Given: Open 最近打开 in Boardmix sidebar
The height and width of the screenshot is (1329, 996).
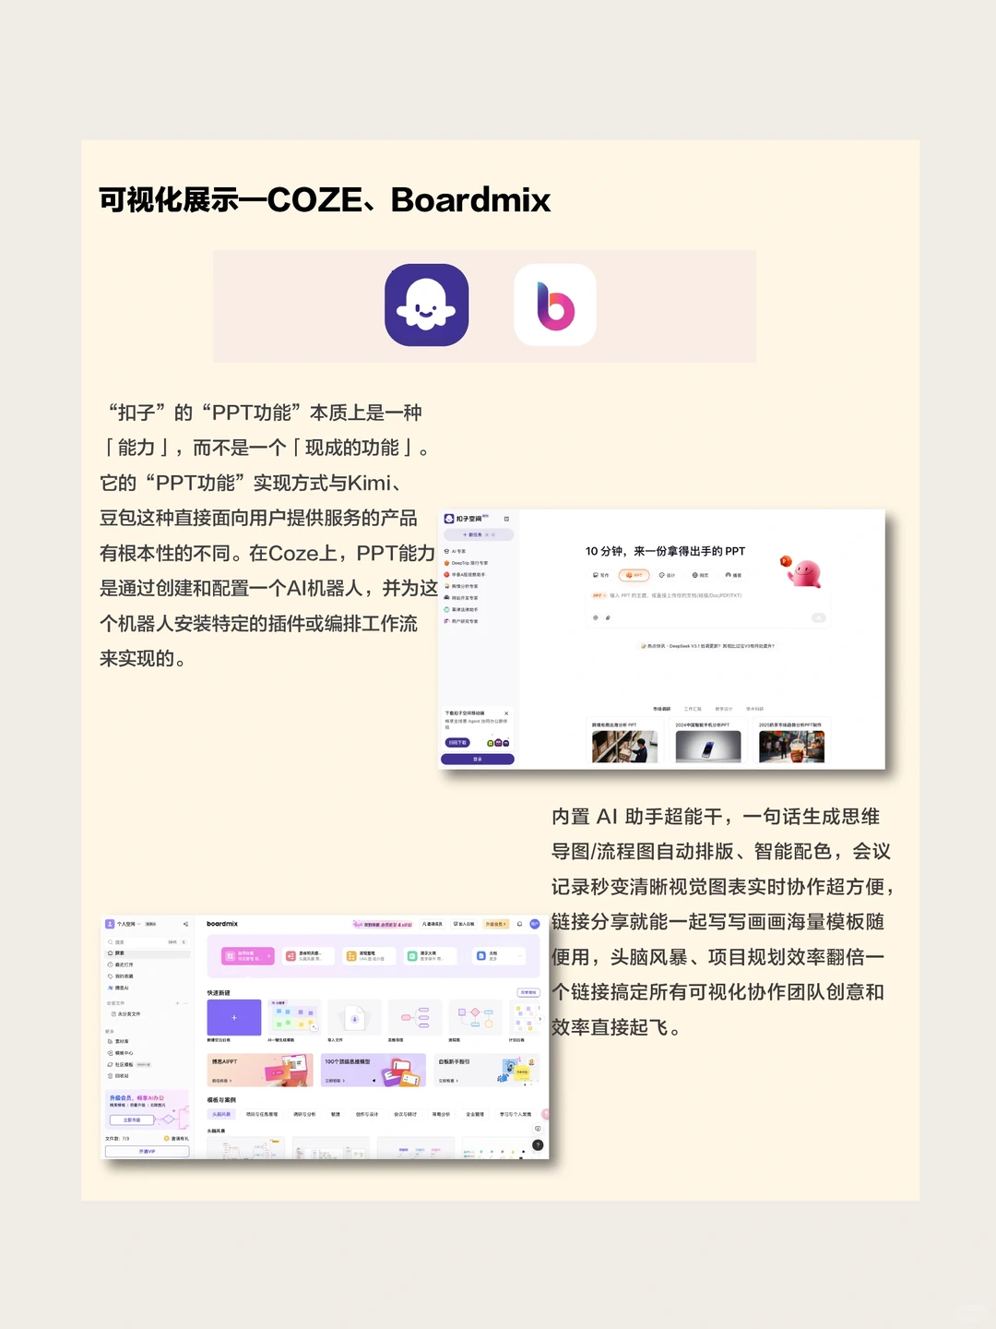Looking at the screenshot, I should 121,964.
